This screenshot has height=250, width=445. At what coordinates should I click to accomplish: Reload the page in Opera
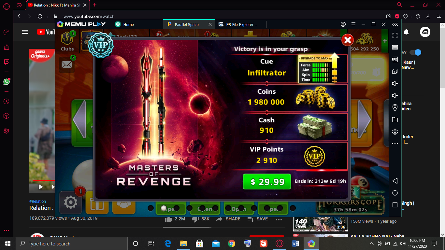[40, 16]
